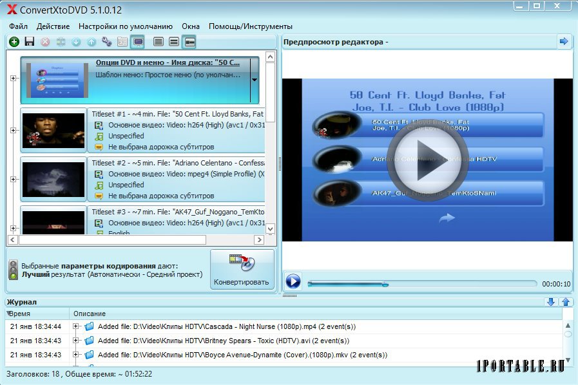Click Titleset #1 main video icon

pos(99,126)
